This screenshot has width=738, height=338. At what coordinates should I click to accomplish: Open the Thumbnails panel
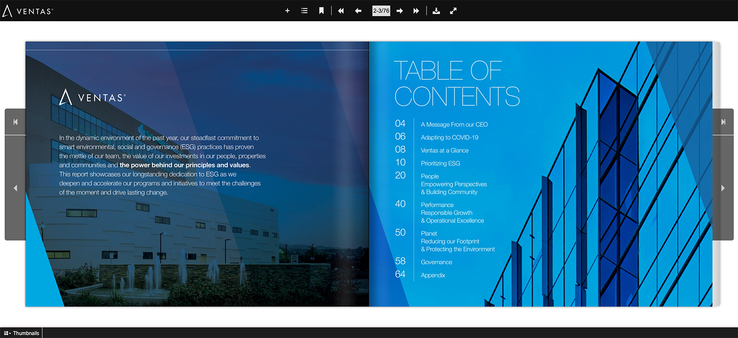pos(21,333)
